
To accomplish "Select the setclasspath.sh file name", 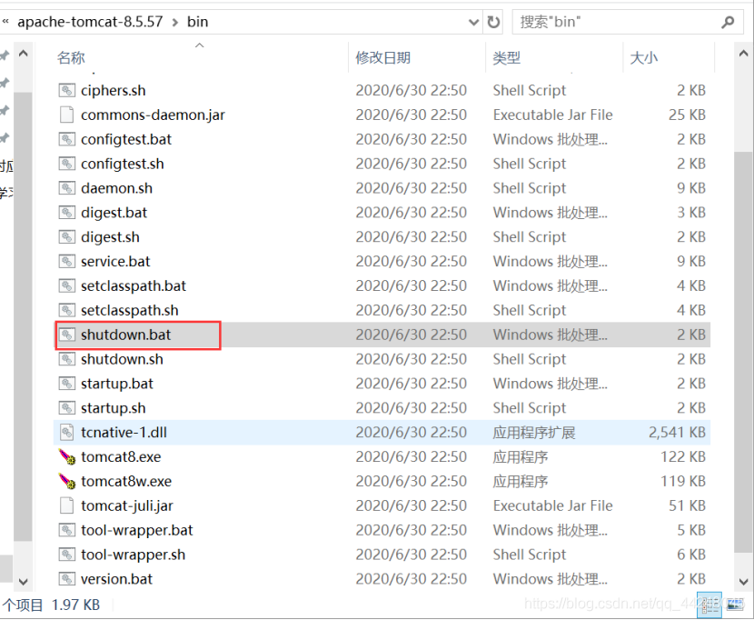I will 129,311.
